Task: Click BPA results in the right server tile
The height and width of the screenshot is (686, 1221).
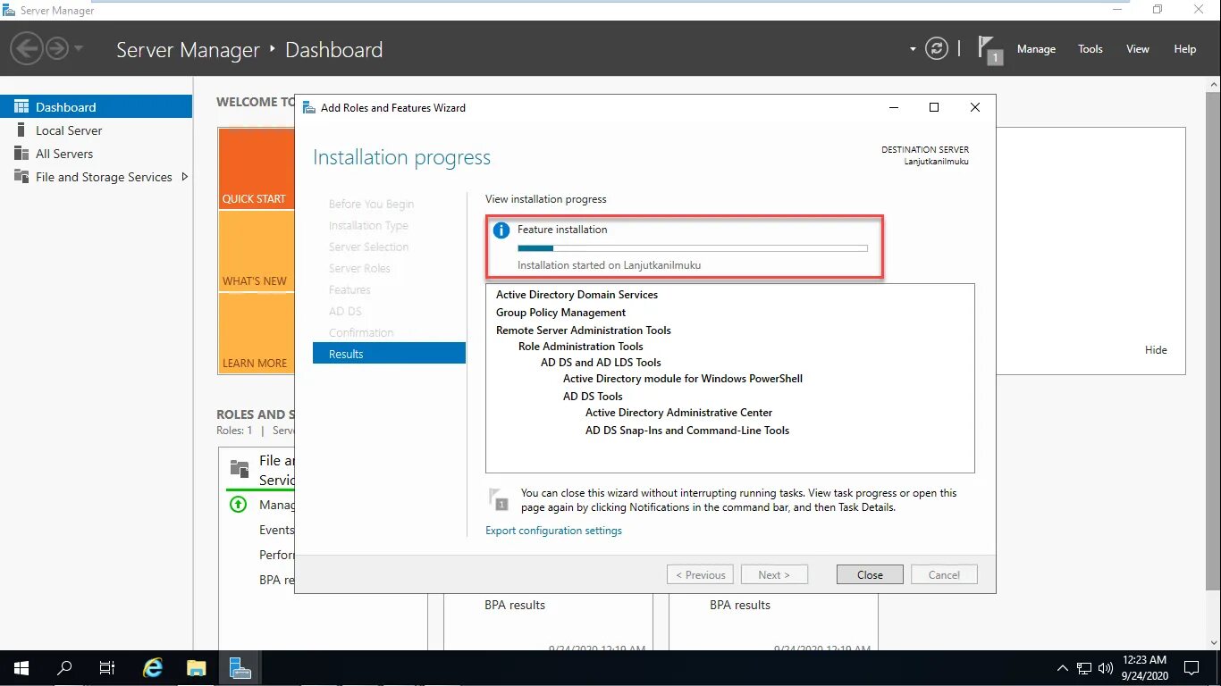Action: (740, 605)
